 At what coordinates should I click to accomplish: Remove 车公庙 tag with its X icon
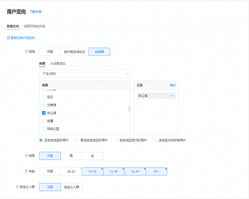tap(173, 96)
